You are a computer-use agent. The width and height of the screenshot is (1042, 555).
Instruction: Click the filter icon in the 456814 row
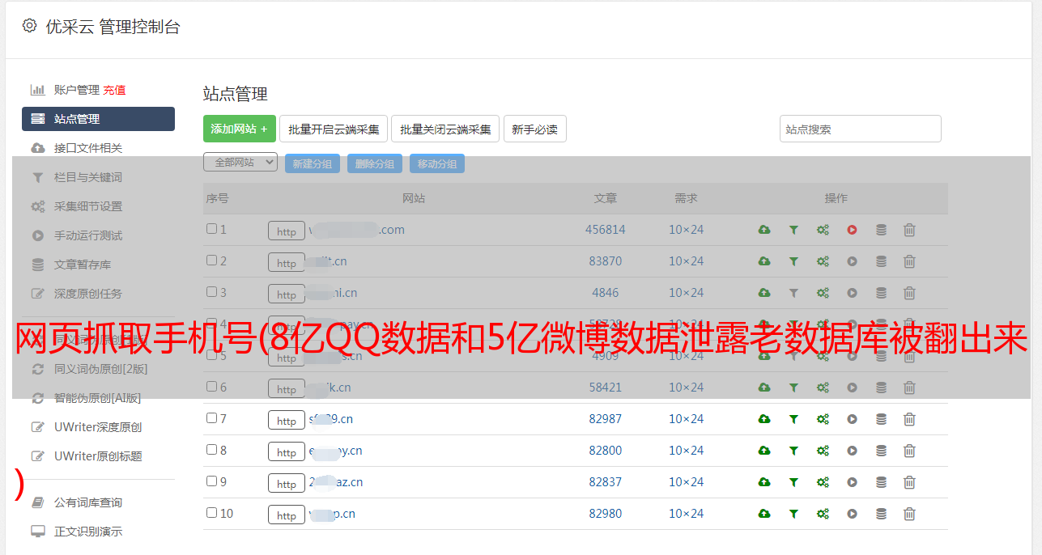pyautogui.click(x=793, y=230)
